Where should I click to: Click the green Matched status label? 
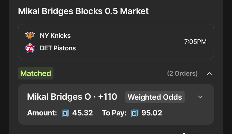pyautogui.click(x=36, y=73)
